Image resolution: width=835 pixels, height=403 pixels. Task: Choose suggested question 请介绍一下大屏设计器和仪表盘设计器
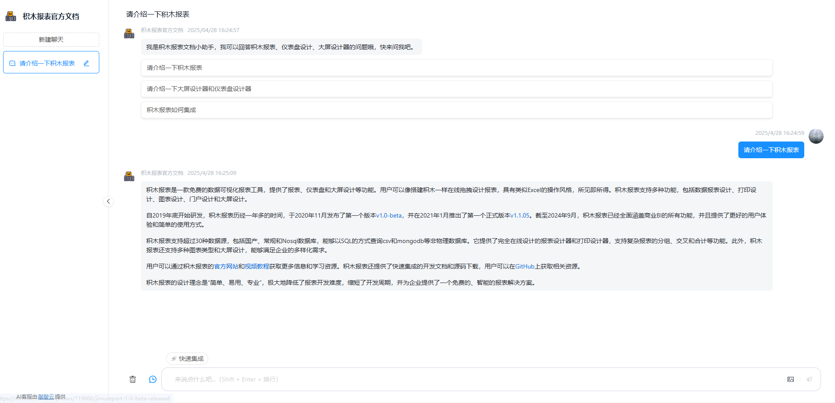click(x=457, y=89)
